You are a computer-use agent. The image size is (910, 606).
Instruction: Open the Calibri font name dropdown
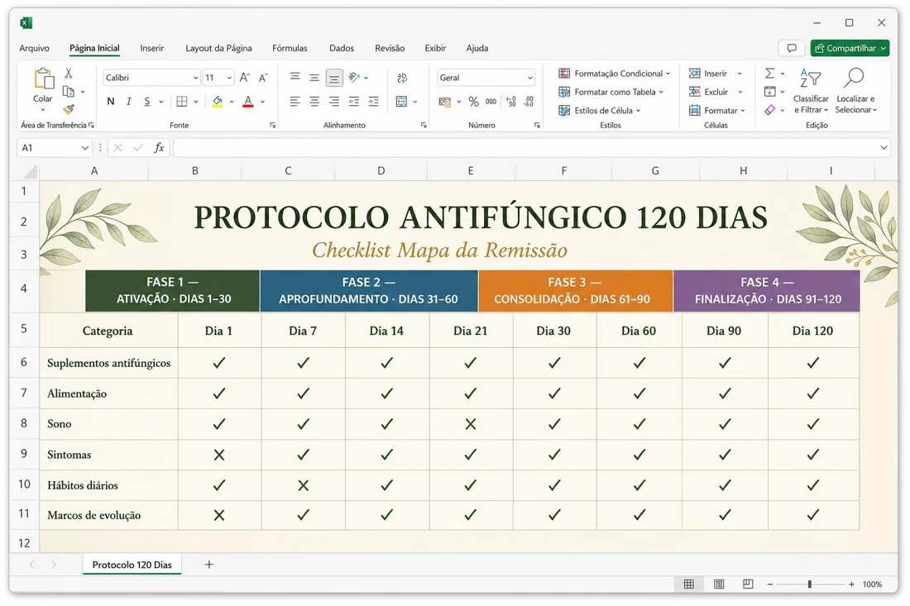(195, 78)
